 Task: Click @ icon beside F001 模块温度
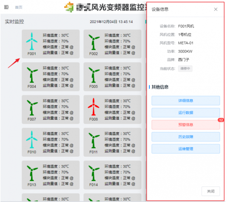72,47
